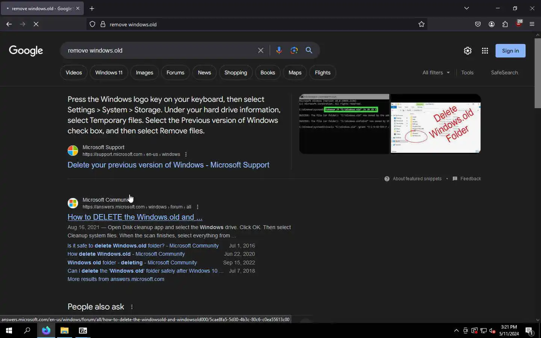This screenshot has height=338, width=541.
Task: Clear the Google search box text
Action: click(x=261, y=50)
